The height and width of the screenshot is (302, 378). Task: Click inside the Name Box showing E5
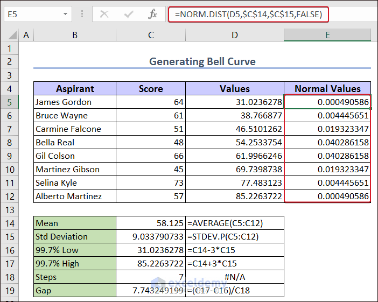30,15
